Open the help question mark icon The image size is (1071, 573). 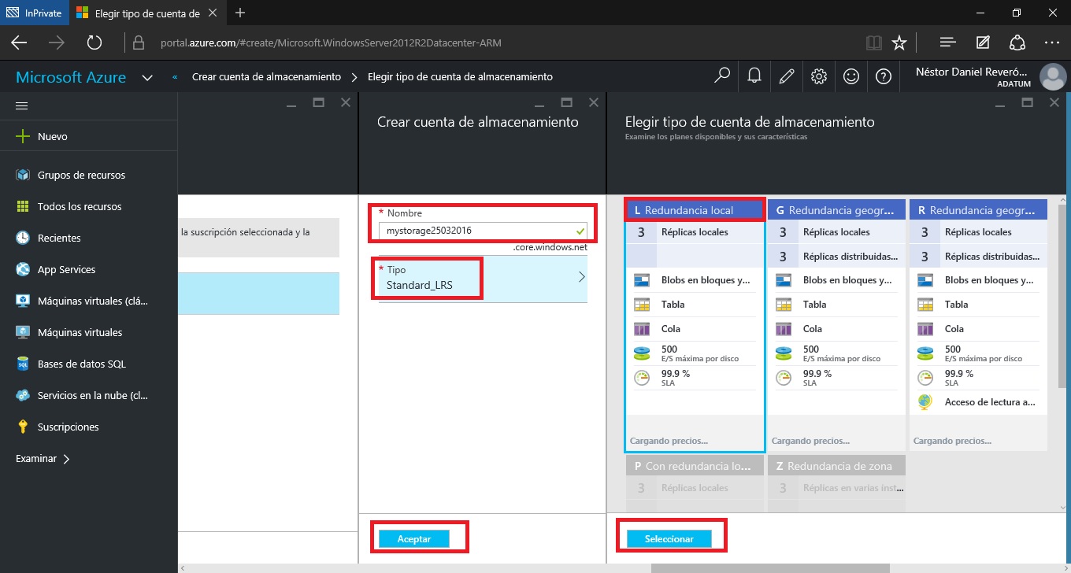pos(884,76)
